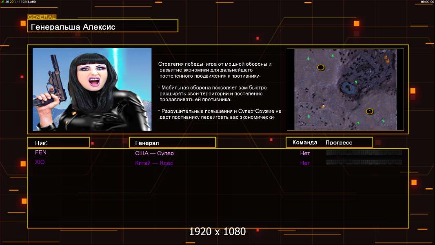The height and width of the screenshot is (245, 435).
Task: Click the green $ marker beside central lake
Action: click(356, 82)
